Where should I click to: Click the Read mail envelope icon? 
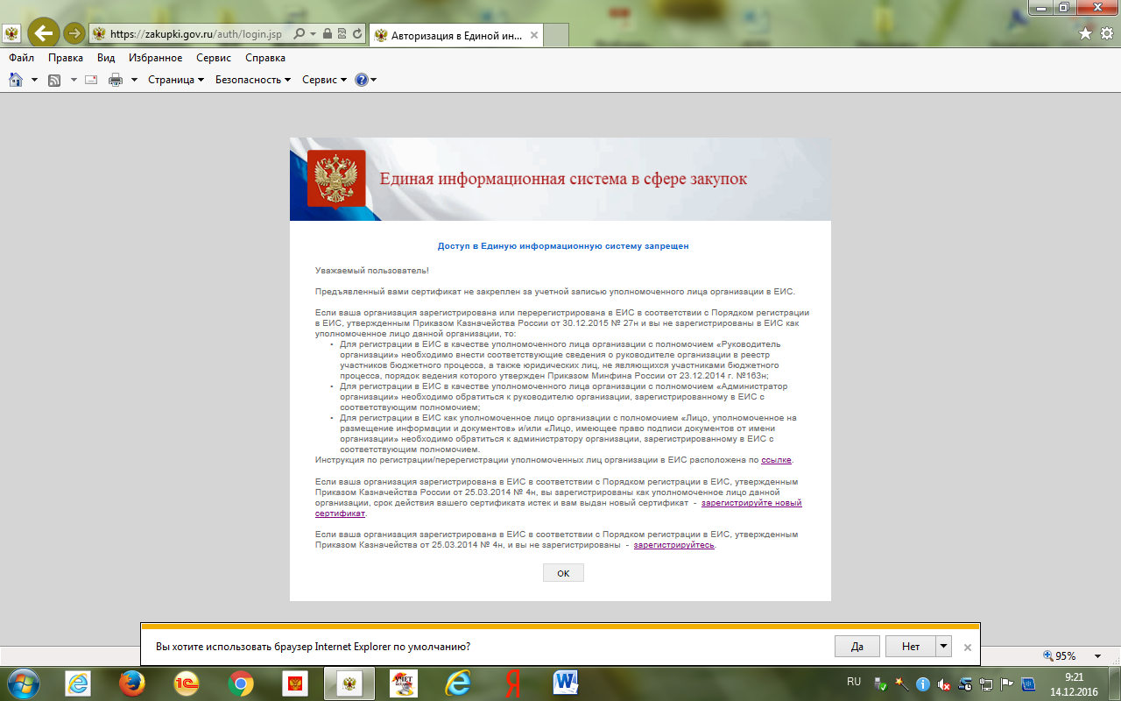pos(90,80)
